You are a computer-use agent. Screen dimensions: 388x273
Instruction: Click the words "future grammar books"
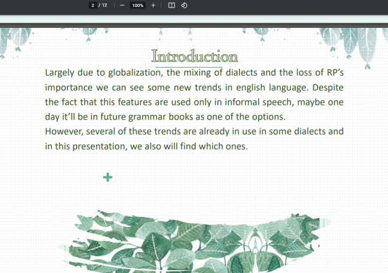[x=146, y=117]
